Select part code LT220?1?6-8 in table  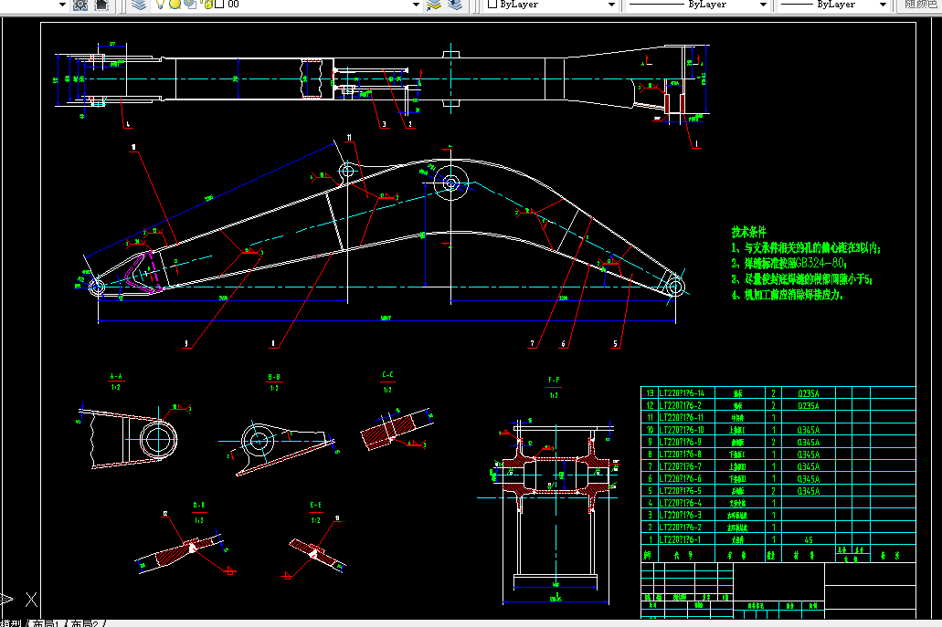pos(680,455)
